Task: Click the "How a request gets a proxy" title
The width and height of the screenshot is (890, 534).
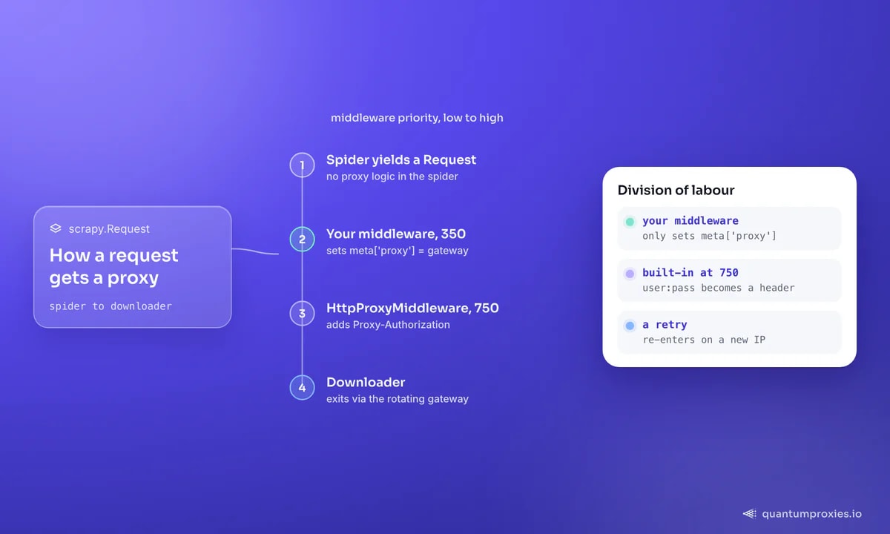Action: point(114,266)
